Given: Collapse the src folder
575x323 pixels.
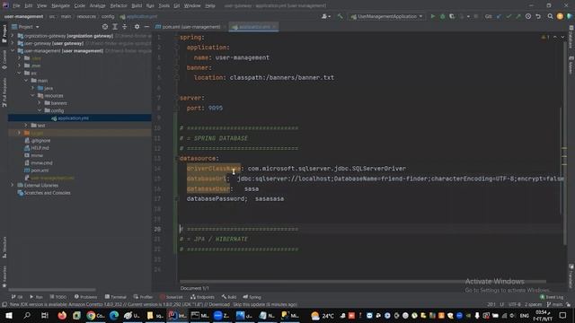Looking at the screenshot, I should (x=19, y=73).
